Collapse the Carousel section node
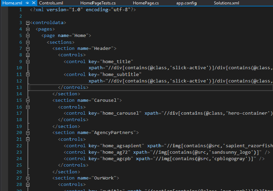Image resolution: width=273 pixels, height=191 pixels. 27,100
